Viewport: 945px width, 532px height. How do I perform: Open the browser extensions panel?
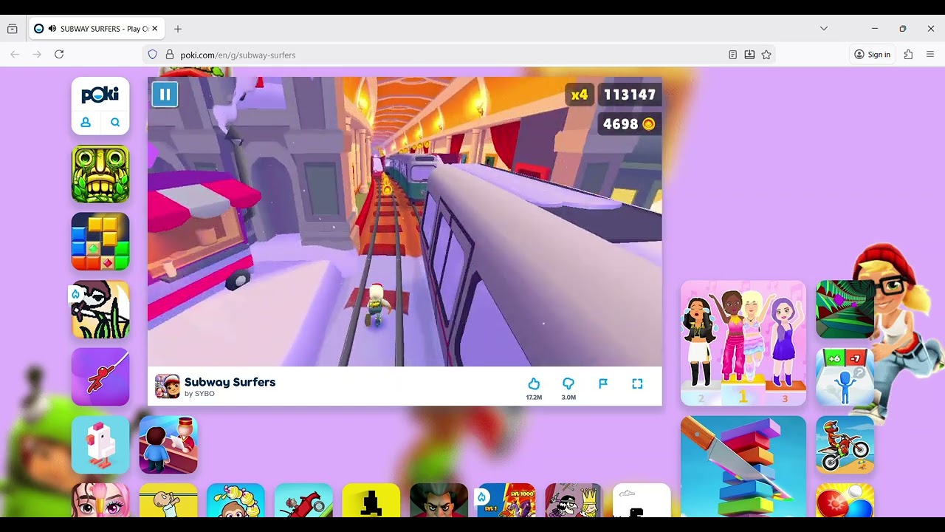tap(908, 55)
